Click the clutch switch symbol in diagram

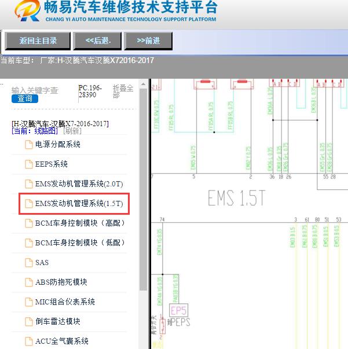point(163,326)
